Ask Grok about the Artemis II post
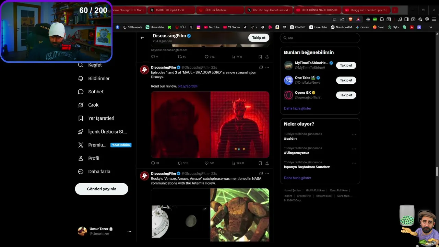Image resolution: width=439 pixels, height=247 pixels. [x=261, y=174]
